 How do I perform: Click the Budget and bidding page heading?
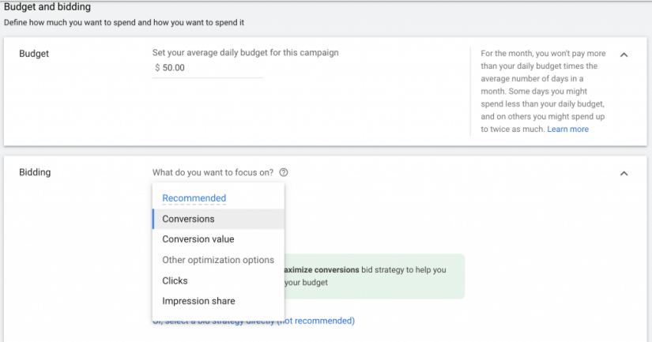click(x=47, y=7)
